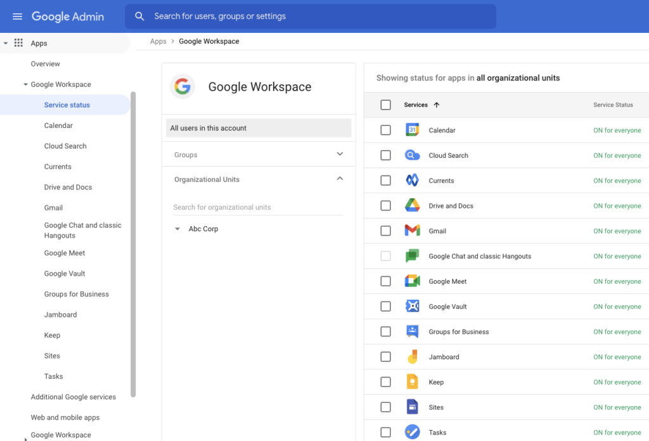Open Jamboard in the sidebar

[60, 315]
